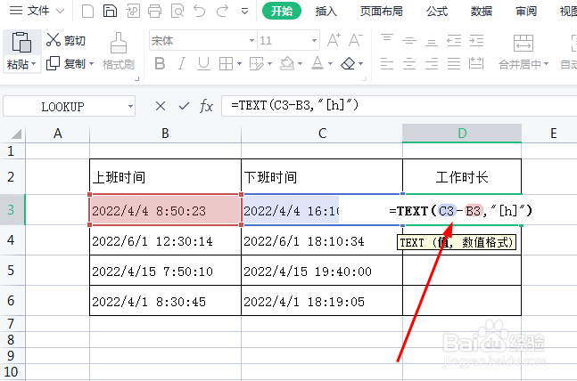Click the fill color bucket icon
577x381 pixels.
287,63
